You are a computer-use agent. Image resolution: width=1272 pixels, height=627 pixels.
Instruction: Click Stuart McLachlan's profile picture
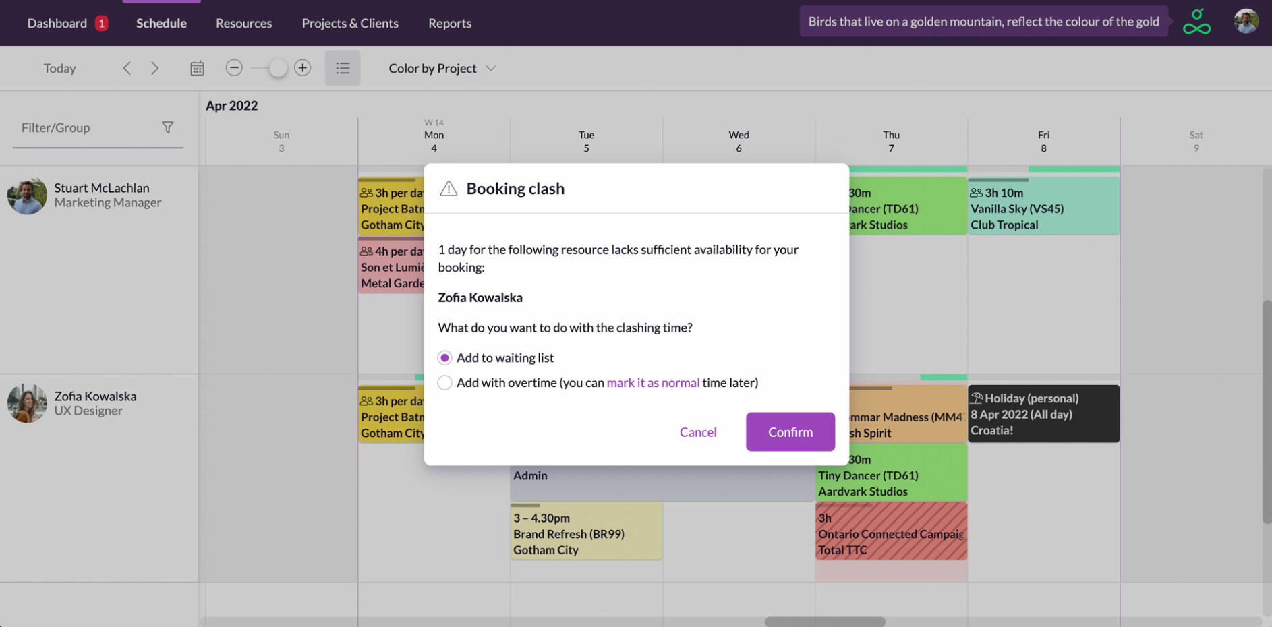(x=26, y=195)
